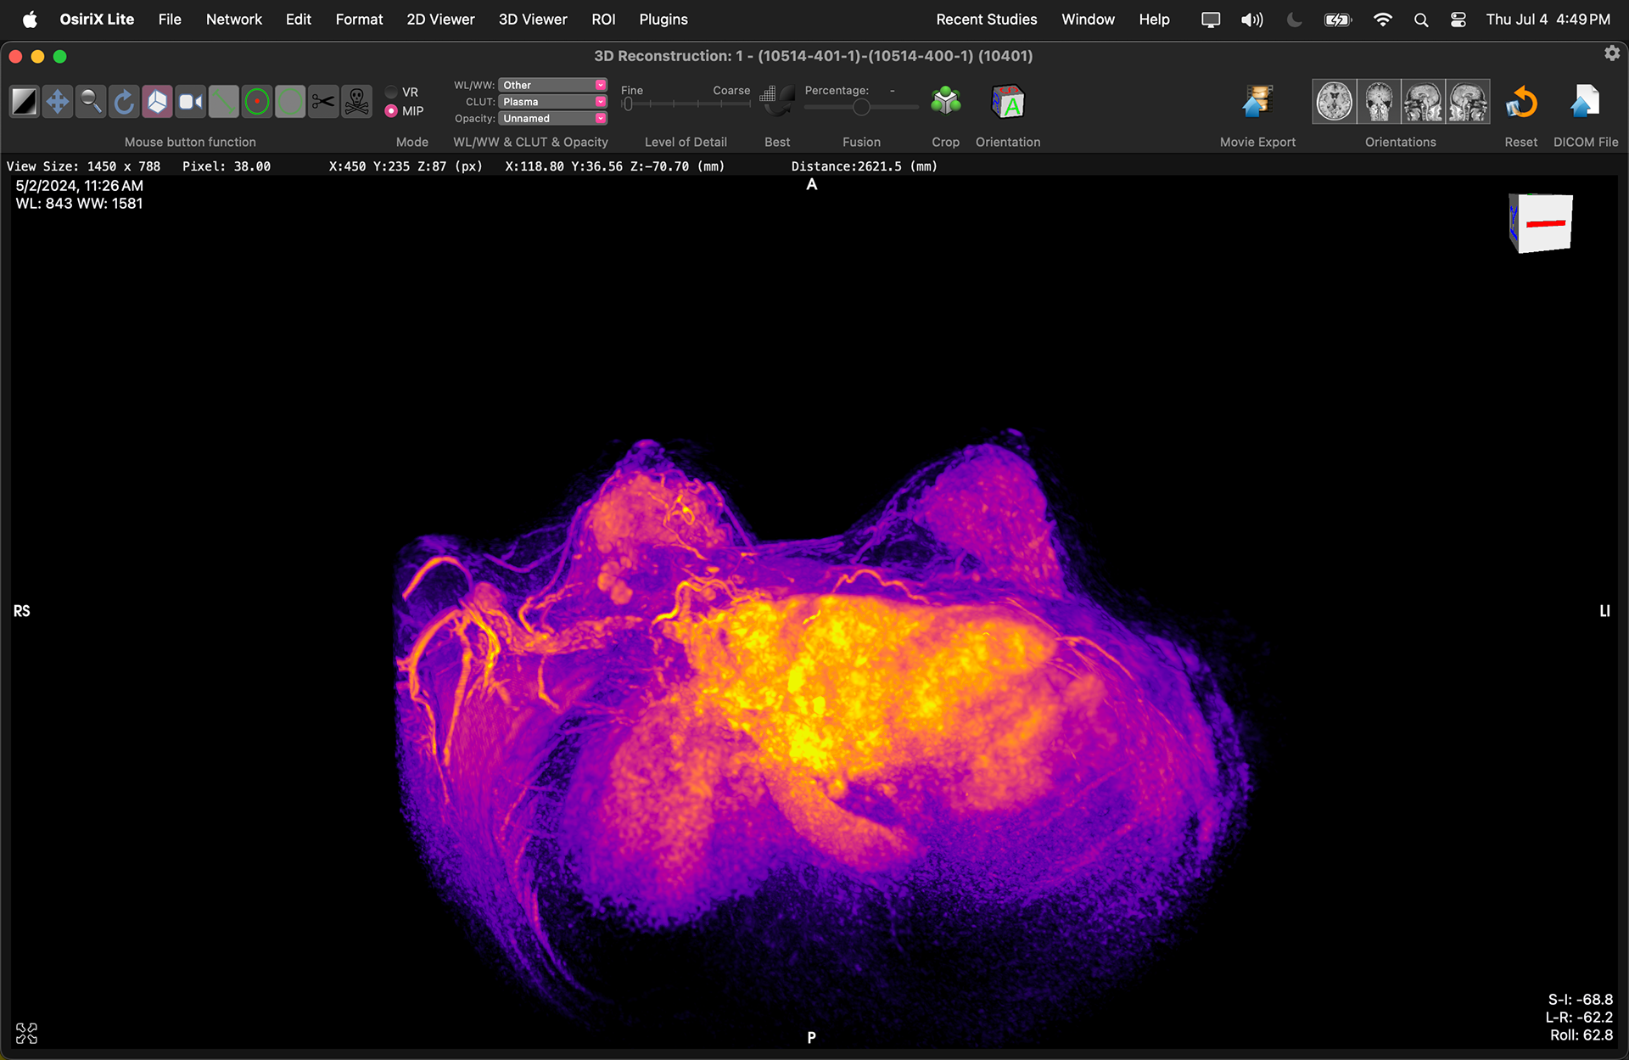Image resolution: width=1629 pixels, height=1060 pixels.
Task: Open the Plugins menu
Action: (x=663, y=19)
